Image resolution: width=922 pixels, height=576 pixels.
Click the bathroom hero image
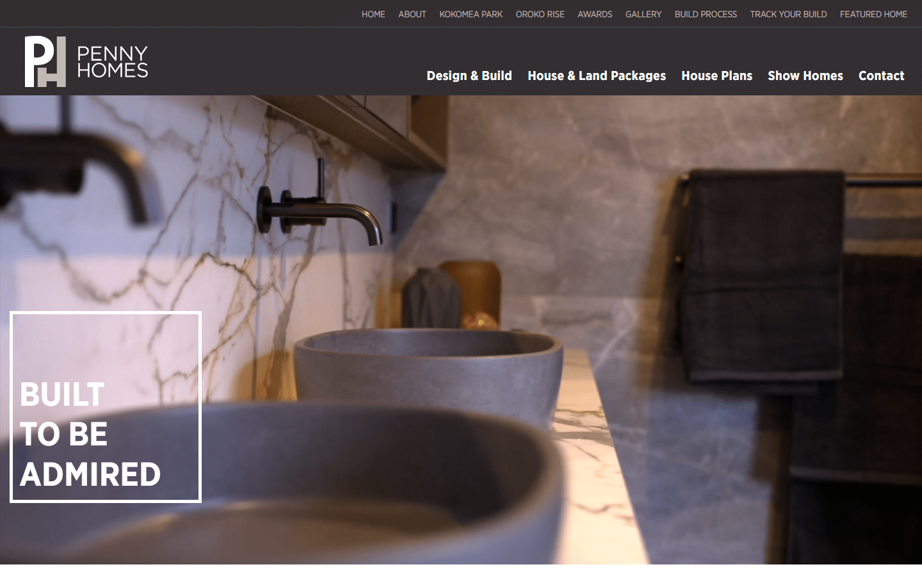[461, 330]
